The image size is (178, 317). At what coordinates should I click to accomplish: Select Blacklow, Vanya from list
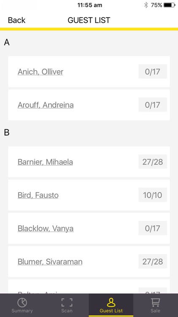pyautogui.click(x=46, y=228)
